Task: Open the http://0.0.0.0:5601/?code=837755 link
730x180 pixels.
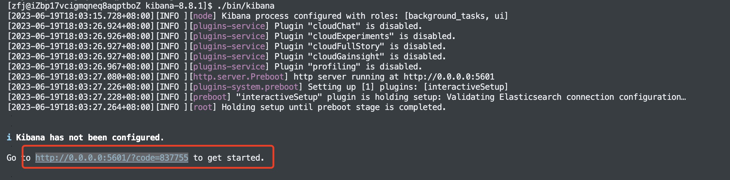Action: [x=112, y=158]
